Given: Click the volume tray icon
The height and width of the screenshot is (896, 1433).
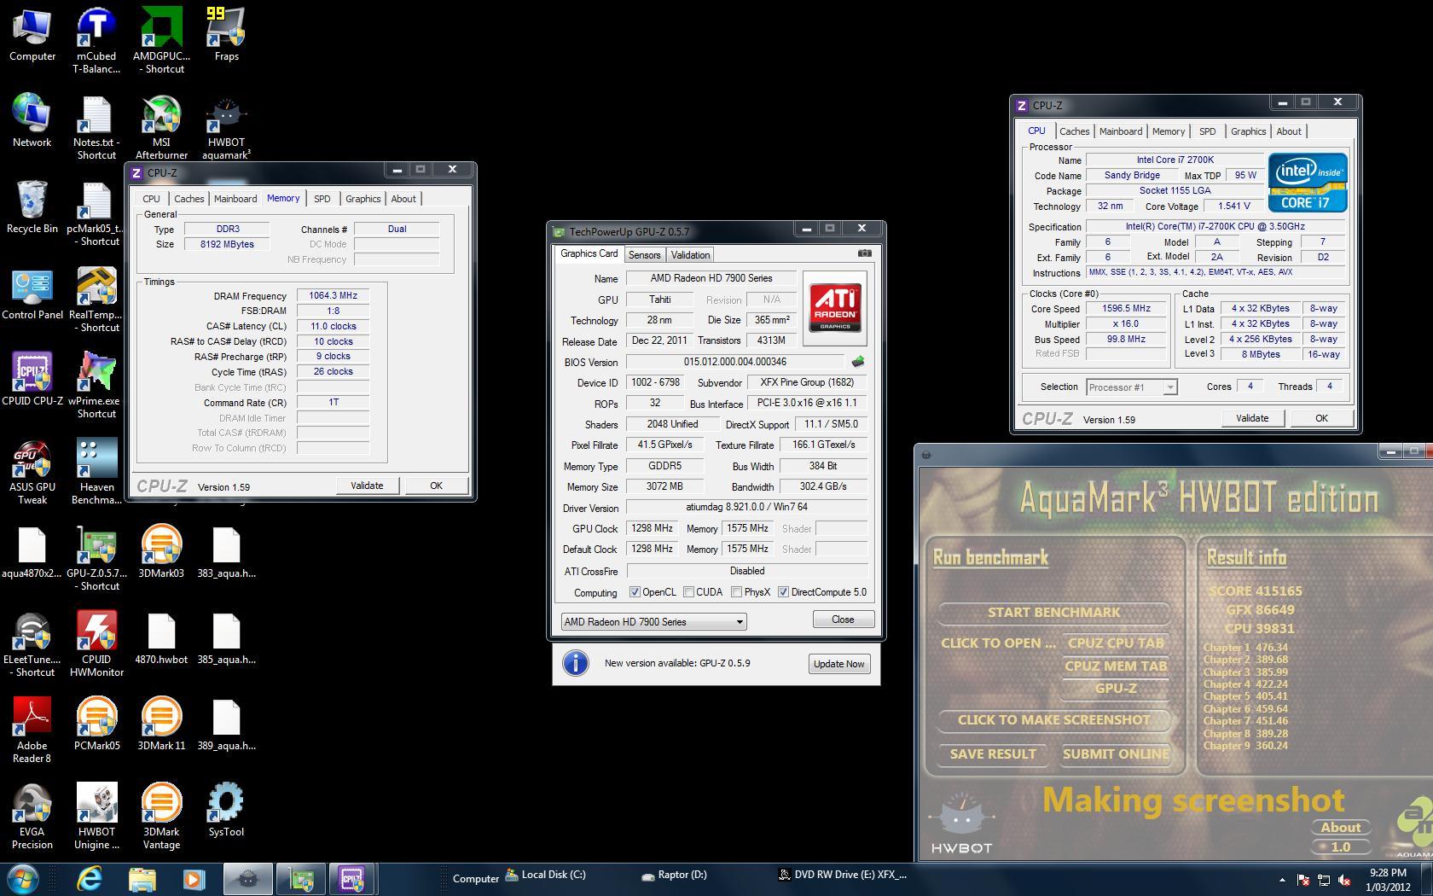Looking at the screenshot, I should [x=1345, y=880].
